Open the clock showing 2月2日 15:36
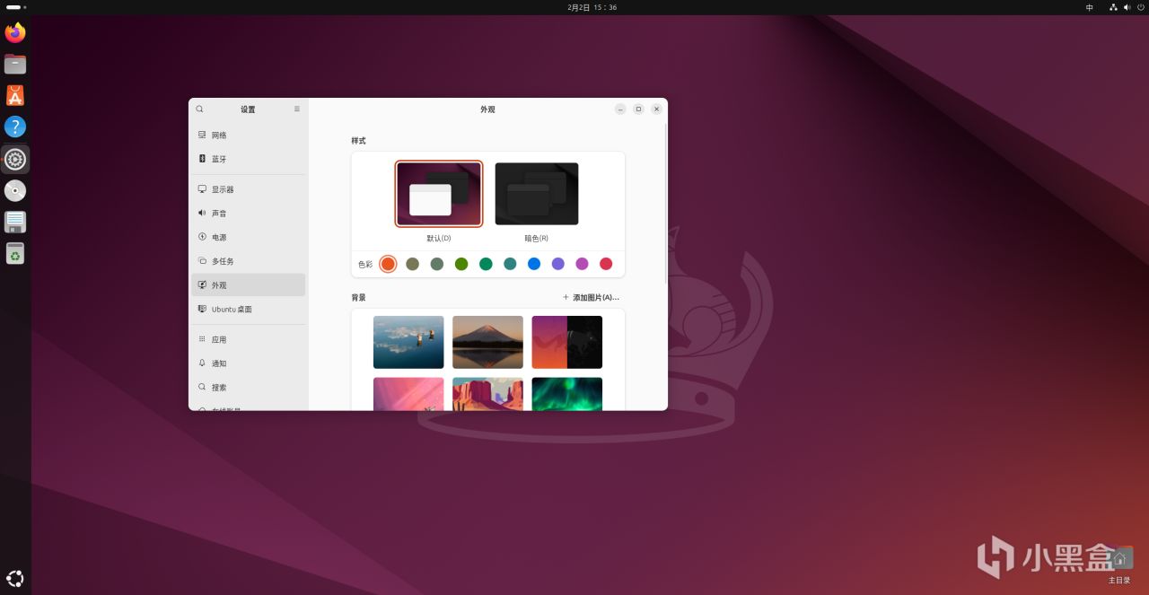The height and width of the screenshot is (595, 1149). tap(592, 7)
